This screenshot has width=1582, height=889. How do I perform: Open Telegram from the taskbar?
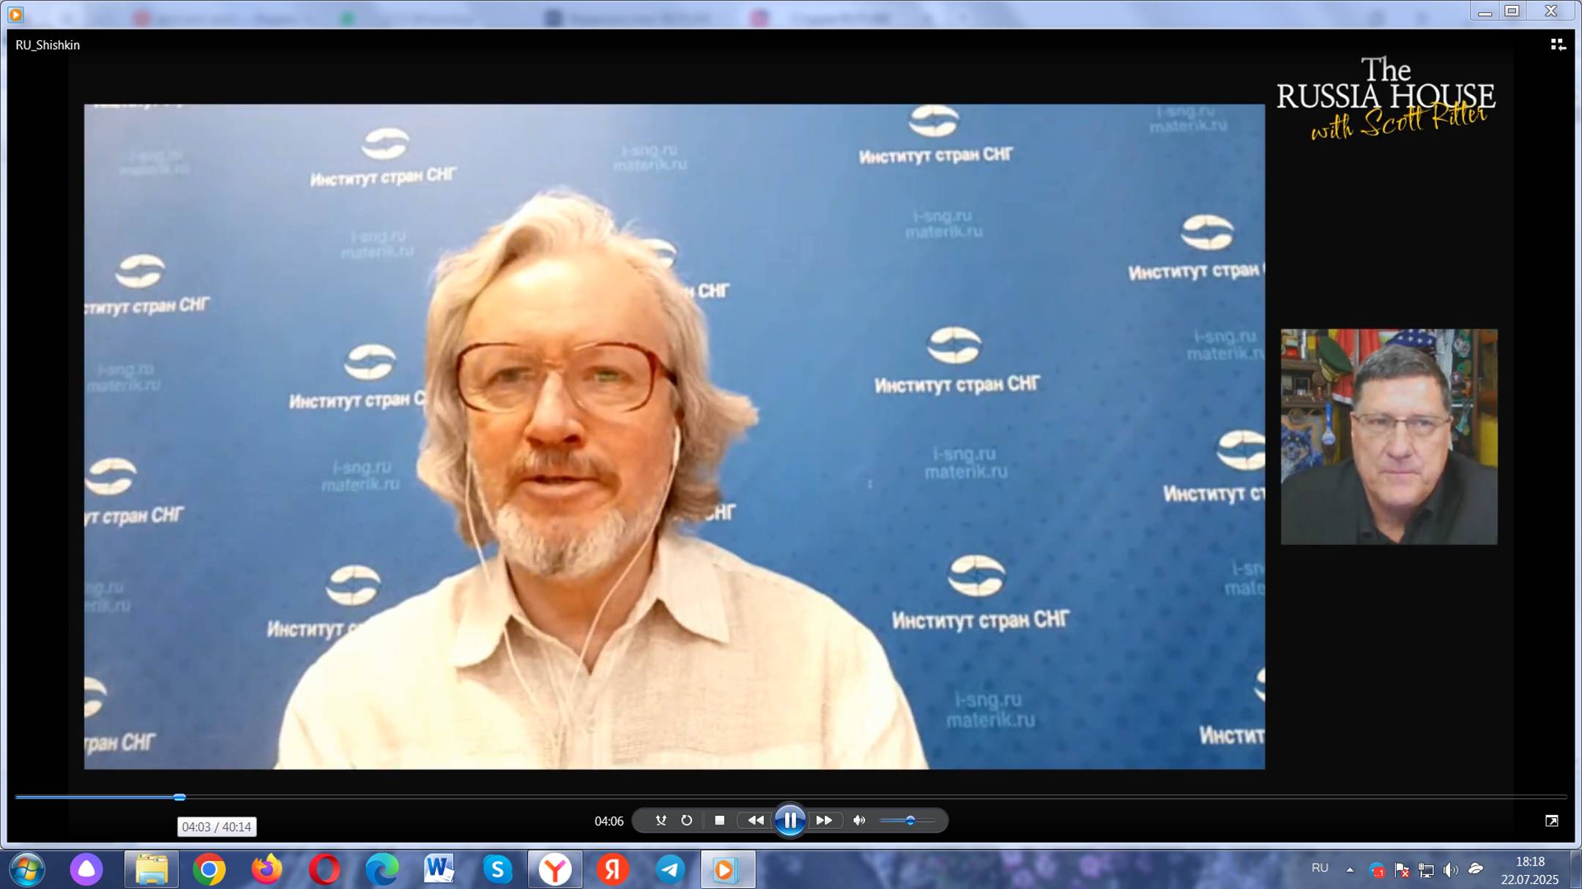[669, 869]
